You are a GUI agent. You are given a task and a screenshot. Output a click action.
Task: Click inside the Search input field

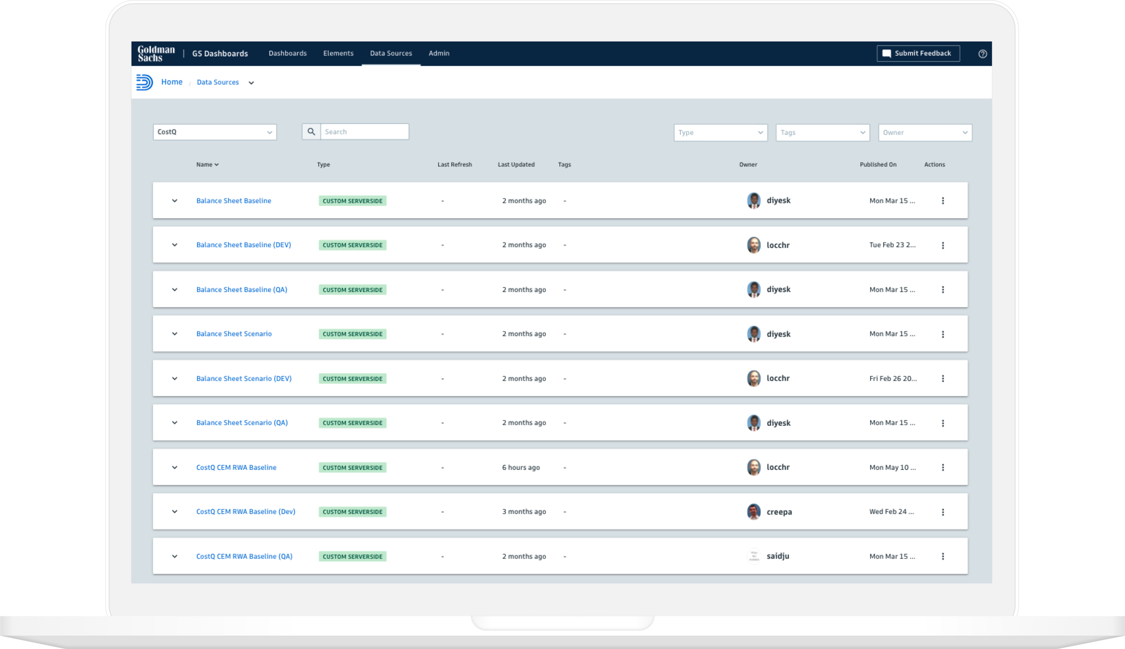coord(364,131)
